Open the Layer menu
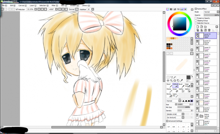 [x=33, y=5]
